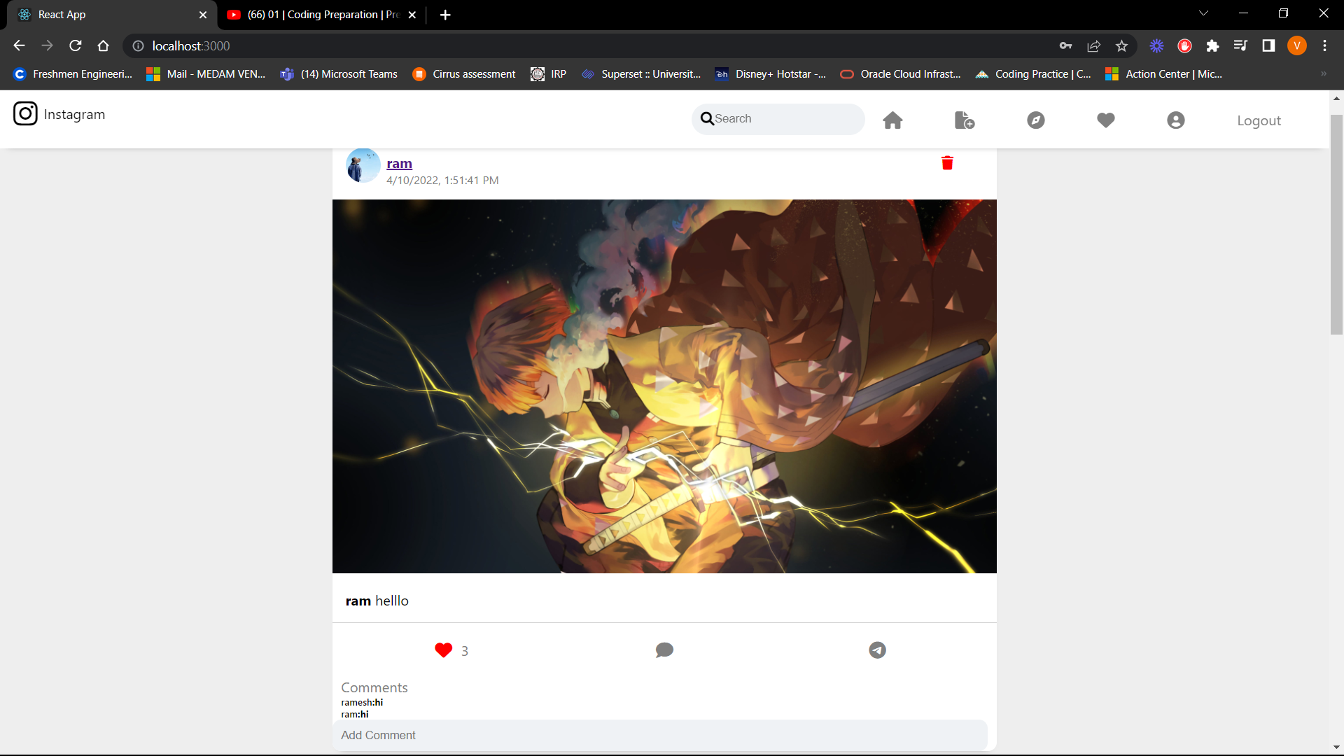Expand hidden bookmarks overflow chevron

[x=1322, y=73]
